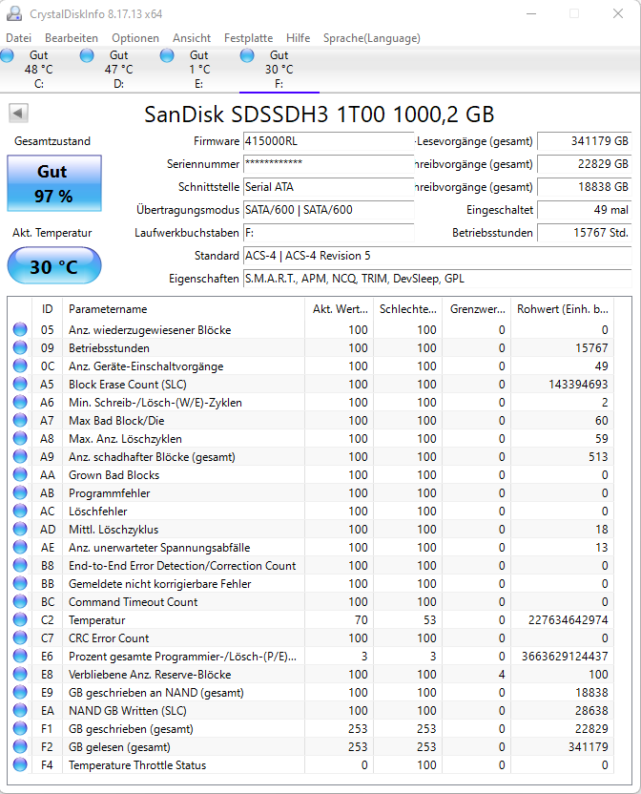Select the Prozent gesamte Programmier-/Lösch row
Image resolution: width=641 pixels, height=794 pixels.
(x=311, y=657)
